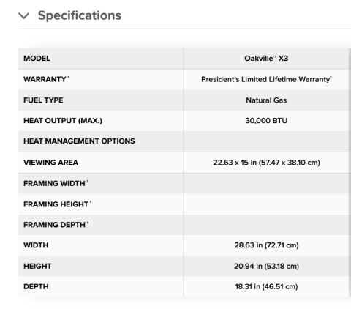Click HEAT OUTPUT (MAX.) label

[63, 121]
